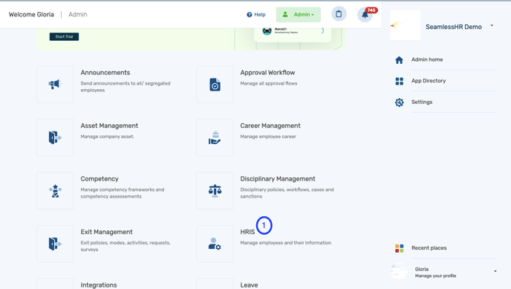The image size is (511, 289).
Task: Click the Disciplinary Management scales icon
Action: coord(215,191)
